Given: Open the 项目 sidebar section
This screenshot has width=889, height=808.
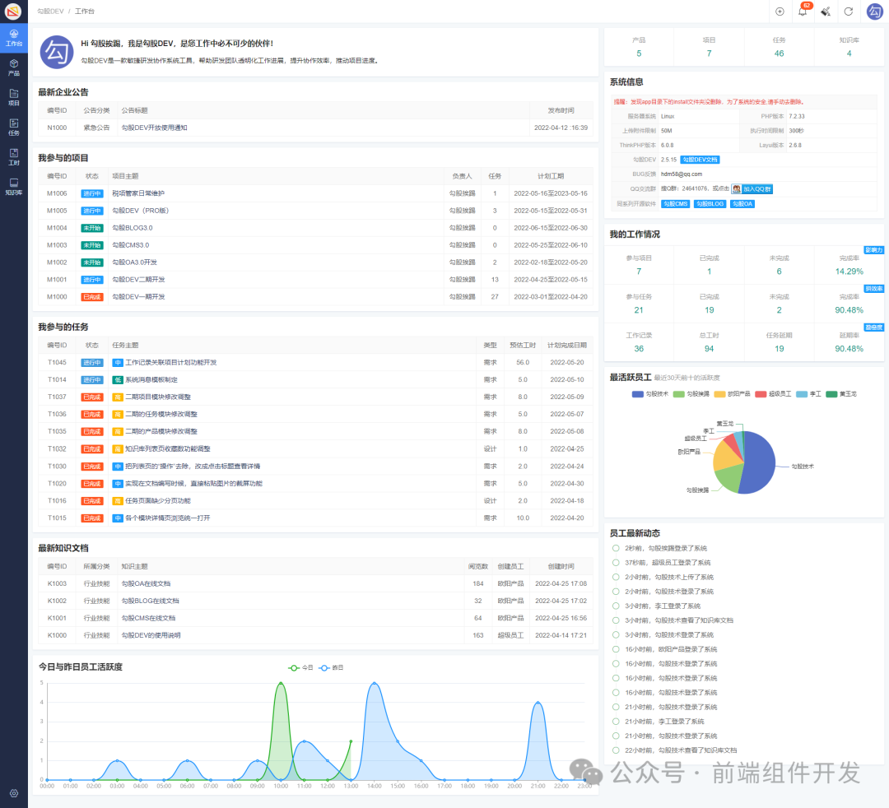Looking at the screenshot, I should pos(14,97).
